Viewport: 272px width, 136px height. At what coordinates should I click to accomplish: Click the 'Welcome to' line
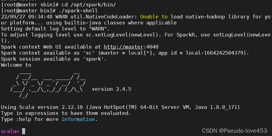click(16, 65)
